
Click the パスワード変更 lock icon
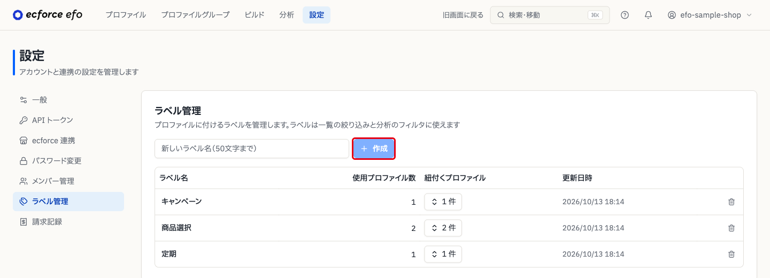pos(23,161)
